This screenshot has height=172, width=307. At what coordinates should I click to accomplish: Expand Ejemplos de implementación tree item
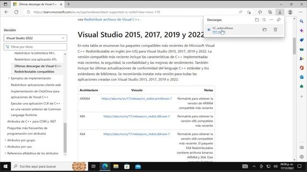click(9, 78)
